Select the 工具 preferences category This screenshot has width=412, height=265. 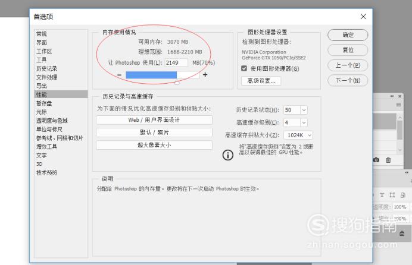click(x=42, y=60)
